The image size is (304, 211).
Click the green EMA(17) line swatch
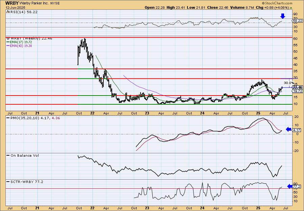coord(8,42)
